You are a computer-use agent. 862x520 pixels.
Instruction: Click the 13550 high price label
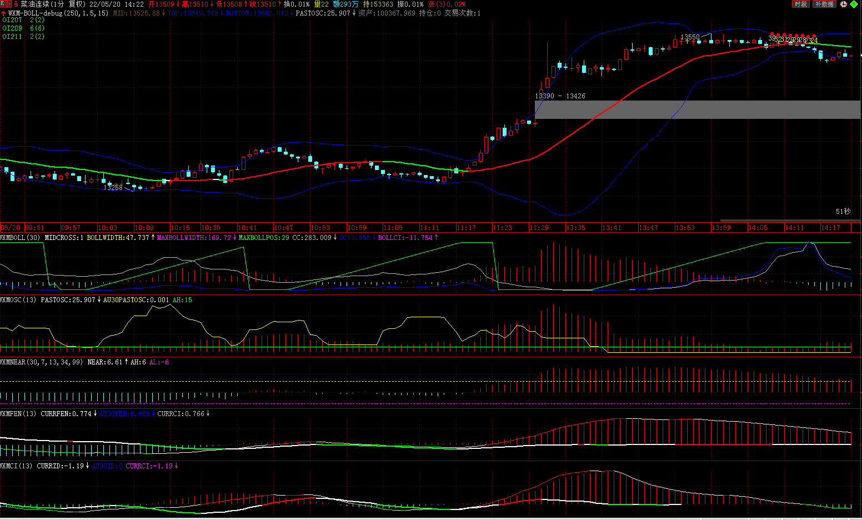pyautogui.click(x=690, y=37)
